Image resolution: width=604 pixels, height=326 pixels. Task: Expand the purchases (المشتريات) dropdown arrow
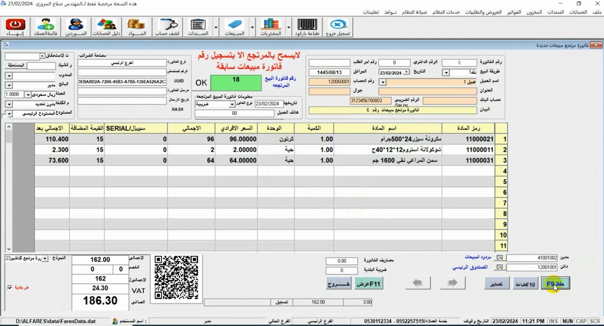289,27
